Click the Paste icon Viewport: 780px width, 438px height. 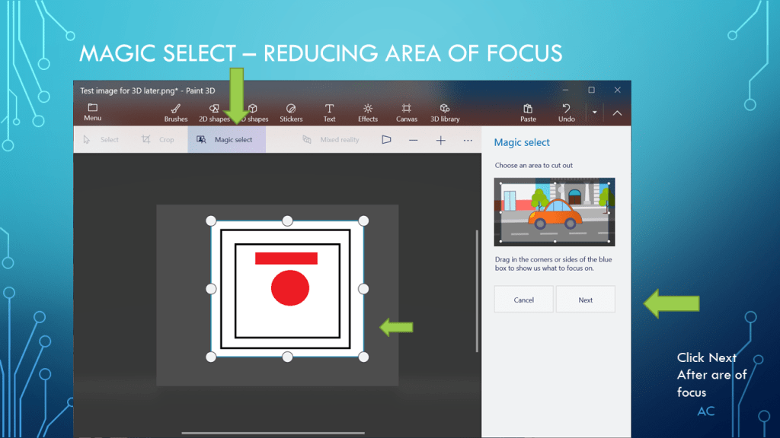click(x=528, y=113)
